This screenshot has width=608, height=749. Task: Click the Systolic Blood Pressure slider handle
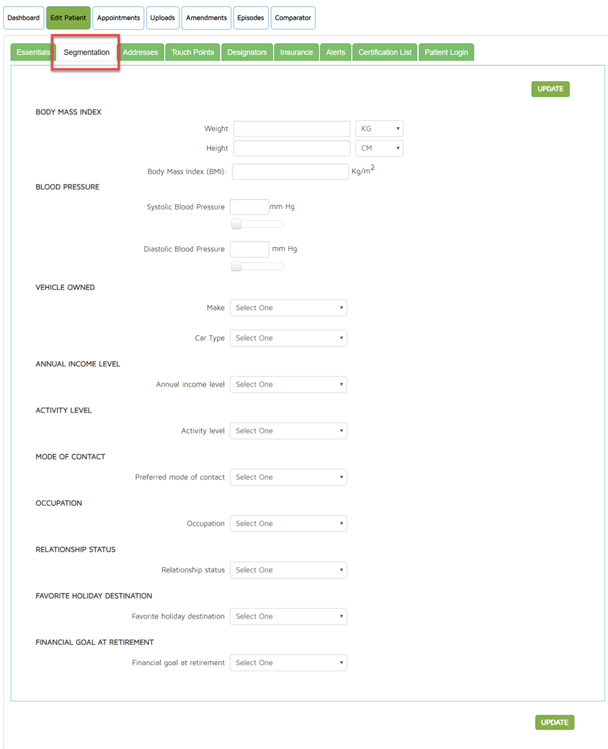236,224
